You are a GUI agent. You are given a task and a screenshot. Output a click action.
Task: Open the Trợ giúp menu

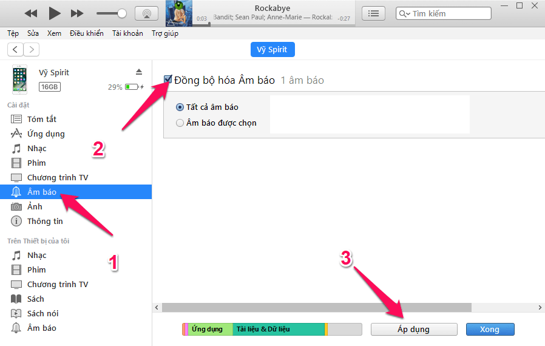tap(165, 33)
